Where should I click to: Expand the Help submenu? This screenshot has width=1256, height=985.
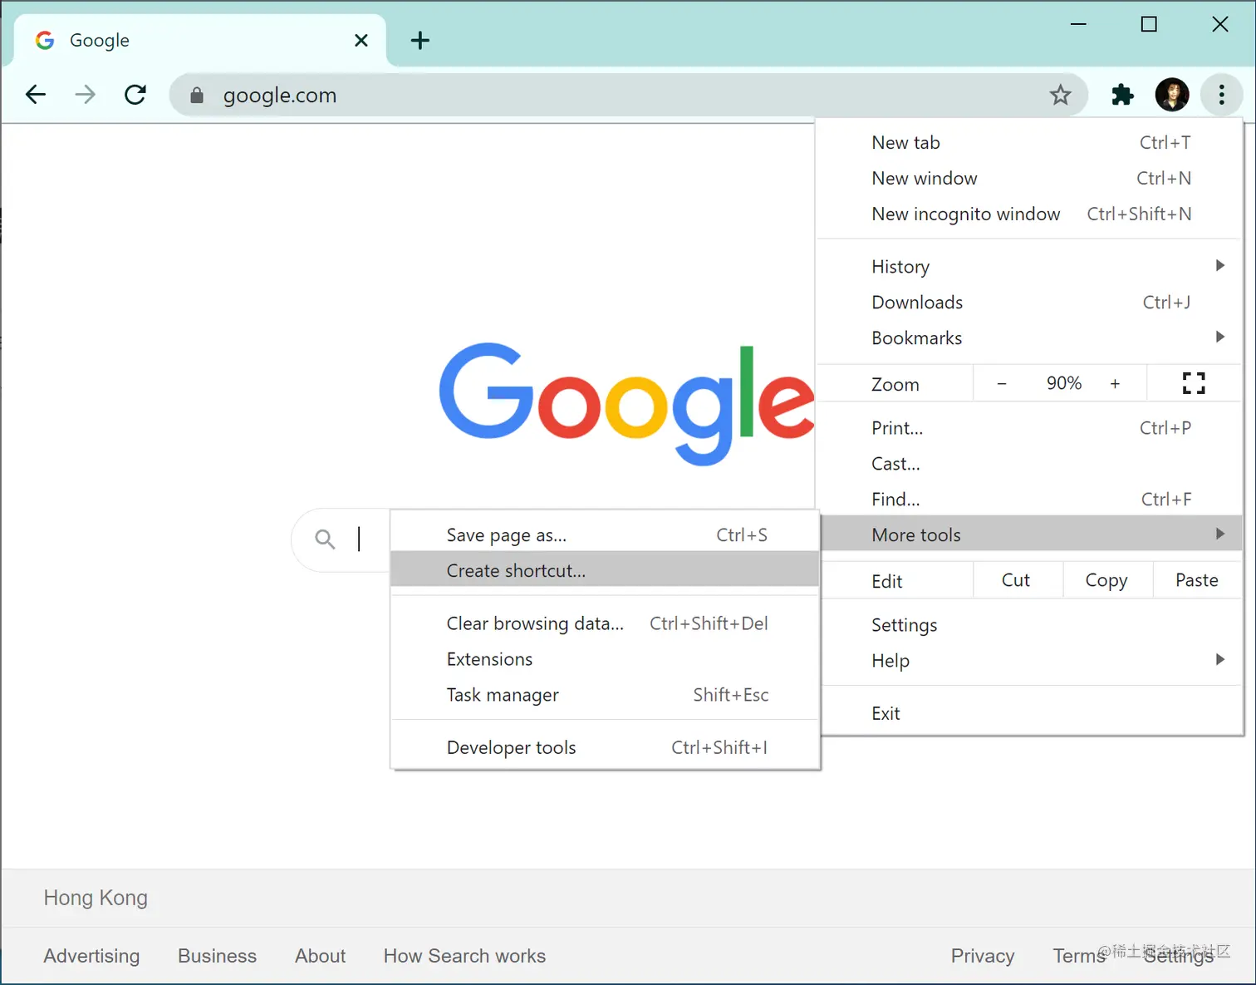coord(1030,661)
